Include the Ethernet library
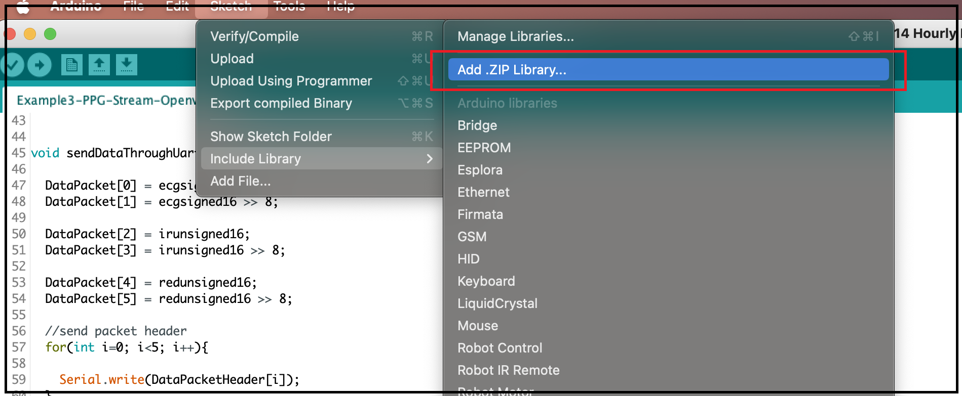The width and height of the screenshot is (962, 396). tap(669, 192)
